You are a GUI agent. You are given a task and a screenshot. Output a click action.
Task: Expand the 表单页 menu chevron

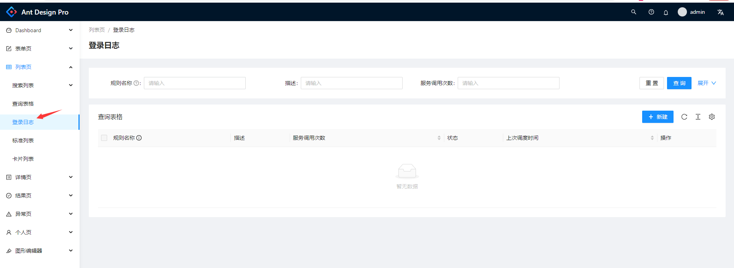pos(71,49)
